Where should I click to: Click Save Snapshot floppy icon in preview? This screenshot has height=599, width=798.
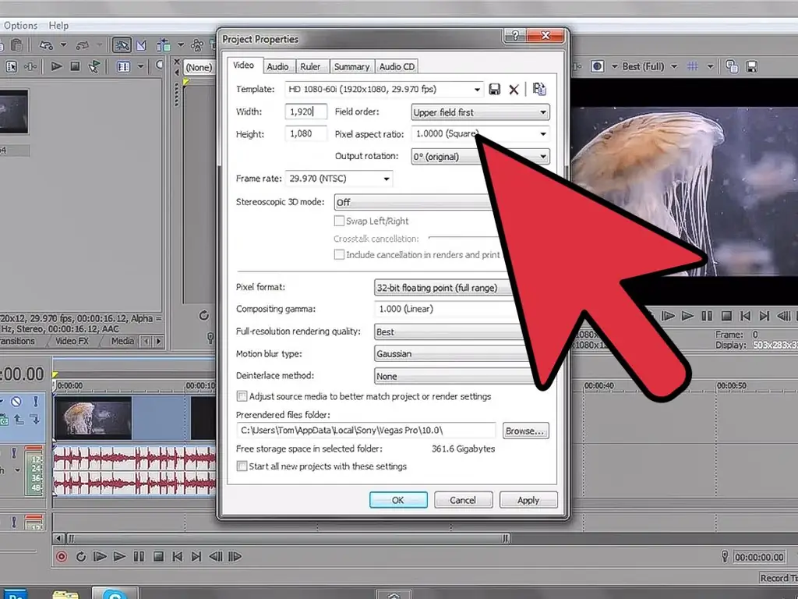(752, 66)
